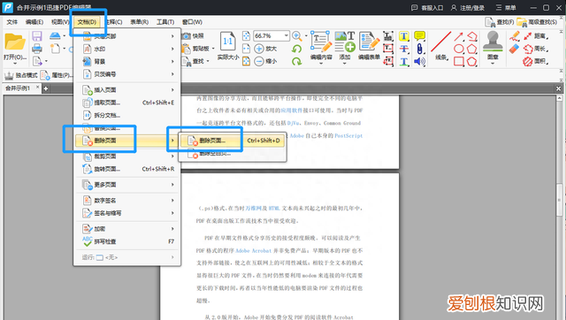
Task: Click the 缩小 (Zoom out) minus button
Action: [x=265, y=61]
